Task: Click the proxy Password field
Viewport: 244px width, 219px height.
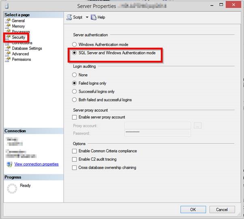Action: click(158, 133)
